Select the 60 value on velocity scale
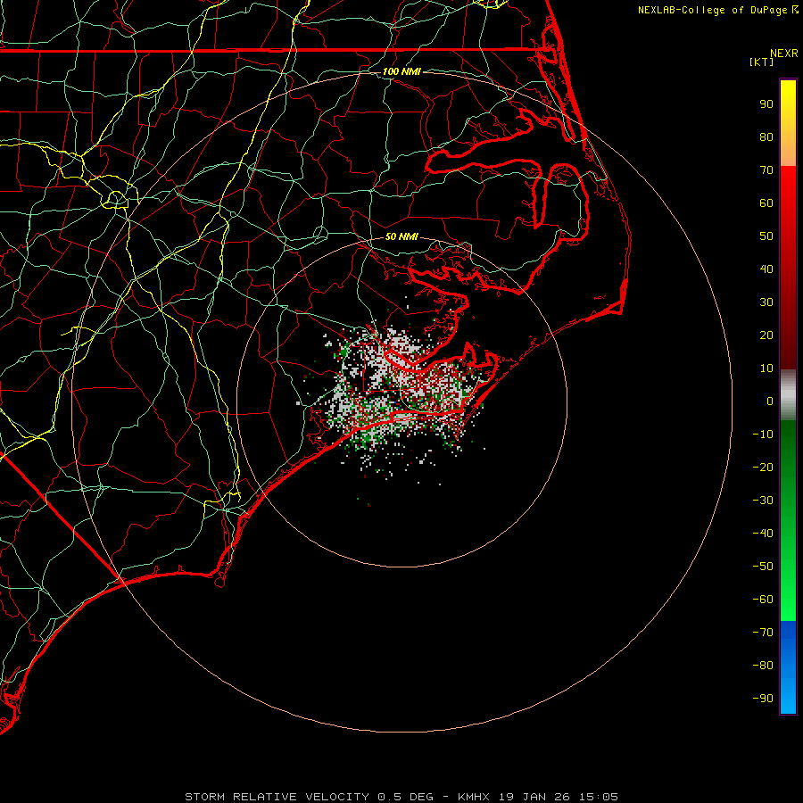 pyautogui.click(x=766, y=203)
